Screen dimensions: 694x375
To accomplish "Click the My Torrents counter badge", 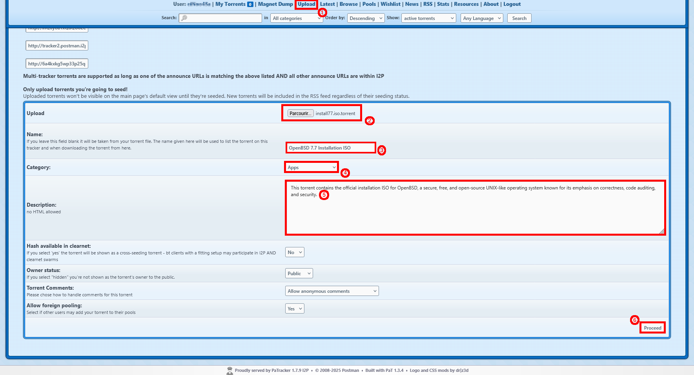I will [250, 4].
